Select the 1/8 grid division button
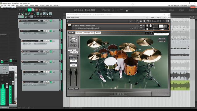 point(32,17)
